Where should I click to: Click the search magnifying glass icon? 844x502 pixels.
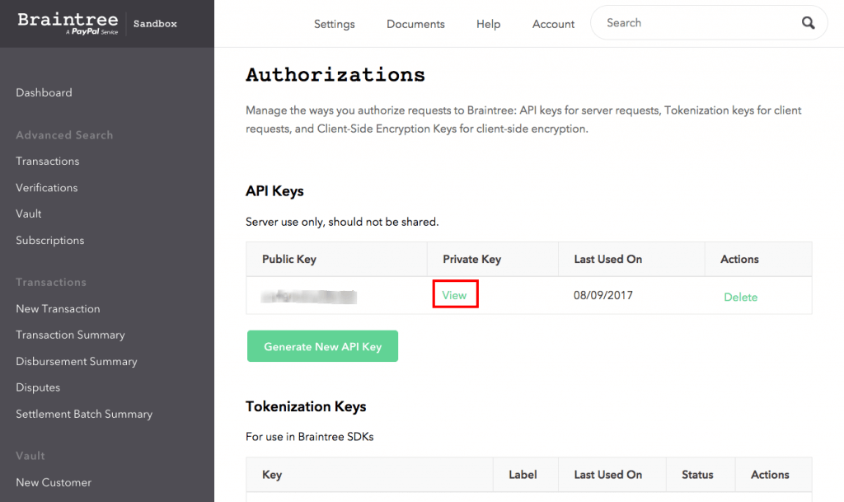pyautogui.click(x=808, y=23)
